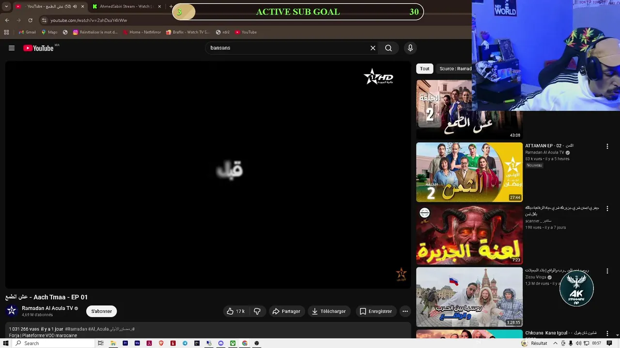Close the AhmedSabiri Stream tab
Viewport: 620px width, 348px height.
(159, 6)
